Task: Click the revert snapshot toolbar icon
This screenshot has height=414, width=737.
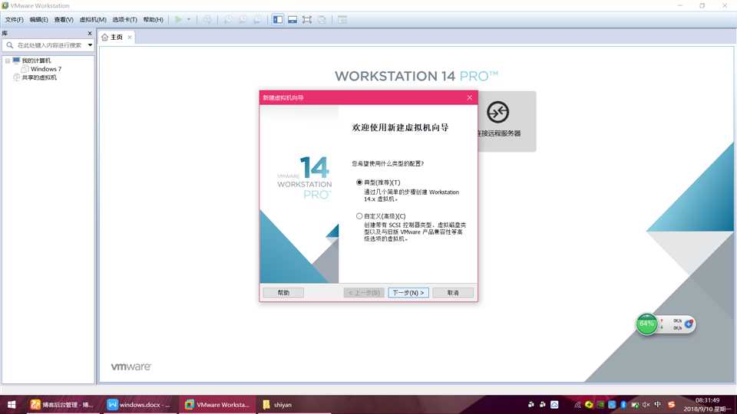Action: [x=243, y=19]
